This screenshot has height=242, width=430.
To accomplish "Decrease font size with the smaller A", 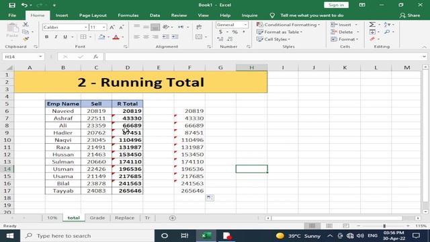I will (x=121, y=27).
